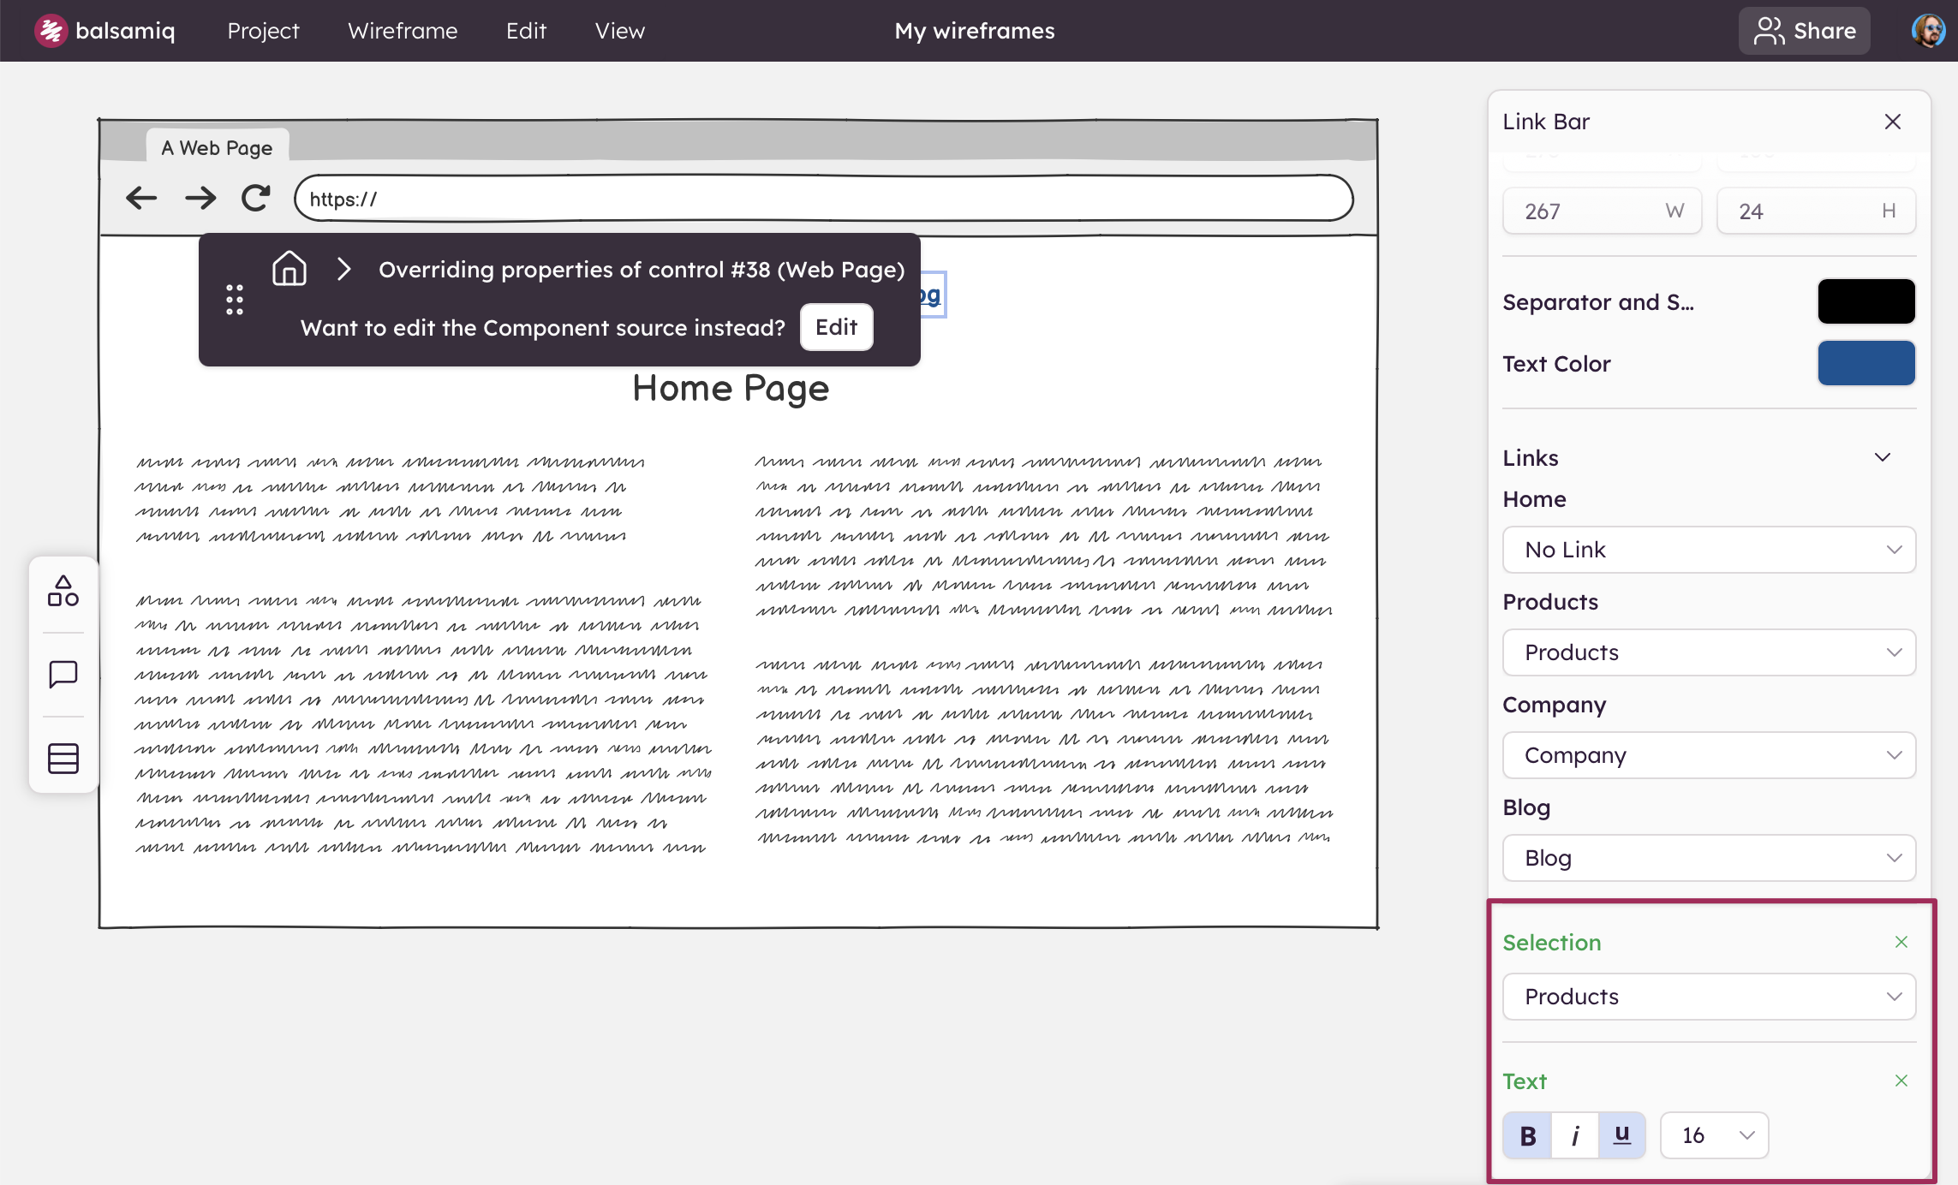Click the browser back arrow
This screenshot has height=1185, width=1958.
[x=141, y=199]
